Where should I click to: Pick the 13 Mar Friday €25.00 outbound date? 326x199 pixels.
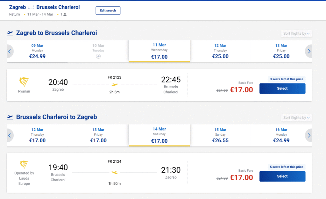coord(281,51)
